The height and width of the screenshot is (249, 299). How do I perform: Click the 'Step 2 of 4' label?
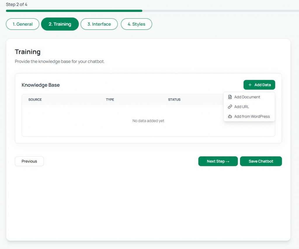pyautogui.click(x=17, y=4)
